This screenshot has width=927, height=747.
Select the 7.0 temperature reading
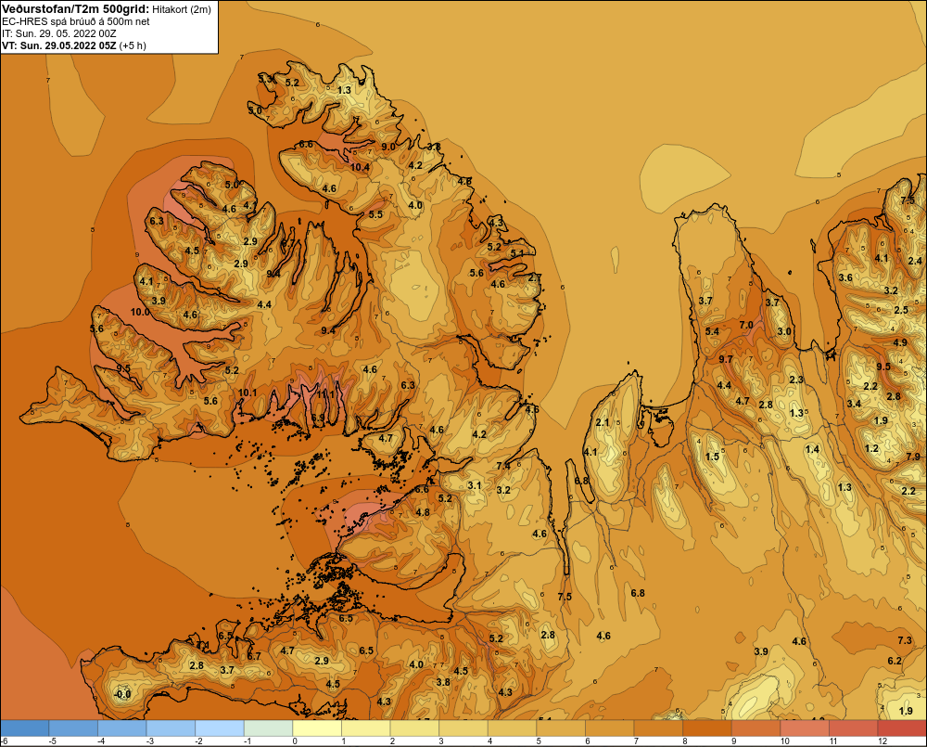pyautogui.click(x=746, y=325)
